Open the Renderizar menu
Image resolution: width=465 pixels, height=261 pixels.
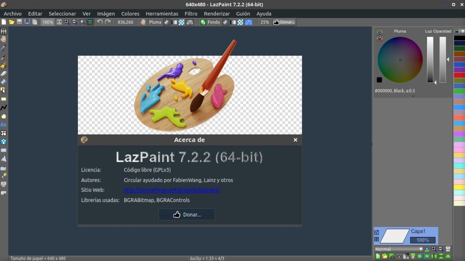pos(217,13)
